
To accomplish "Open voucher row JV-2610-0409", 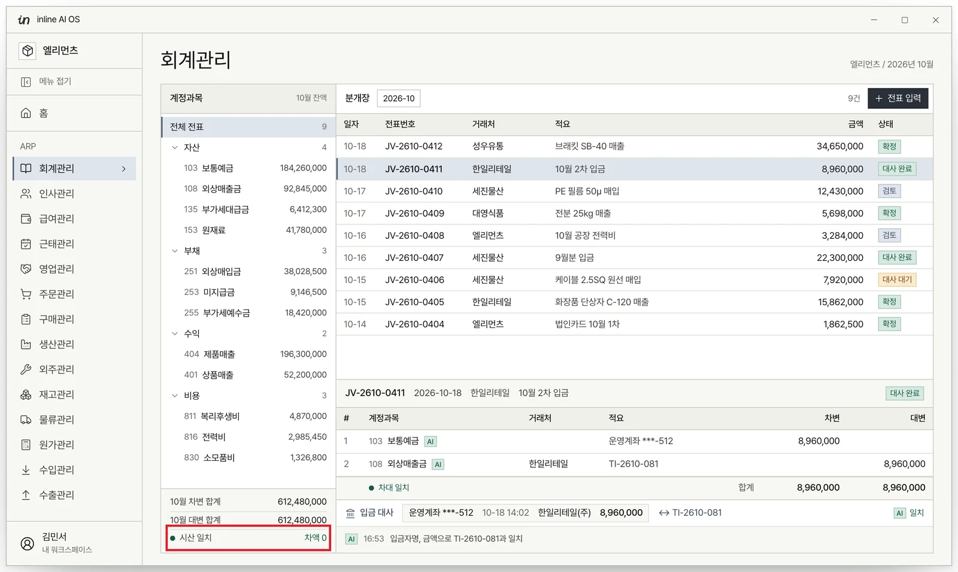I will tap(635, 213).
